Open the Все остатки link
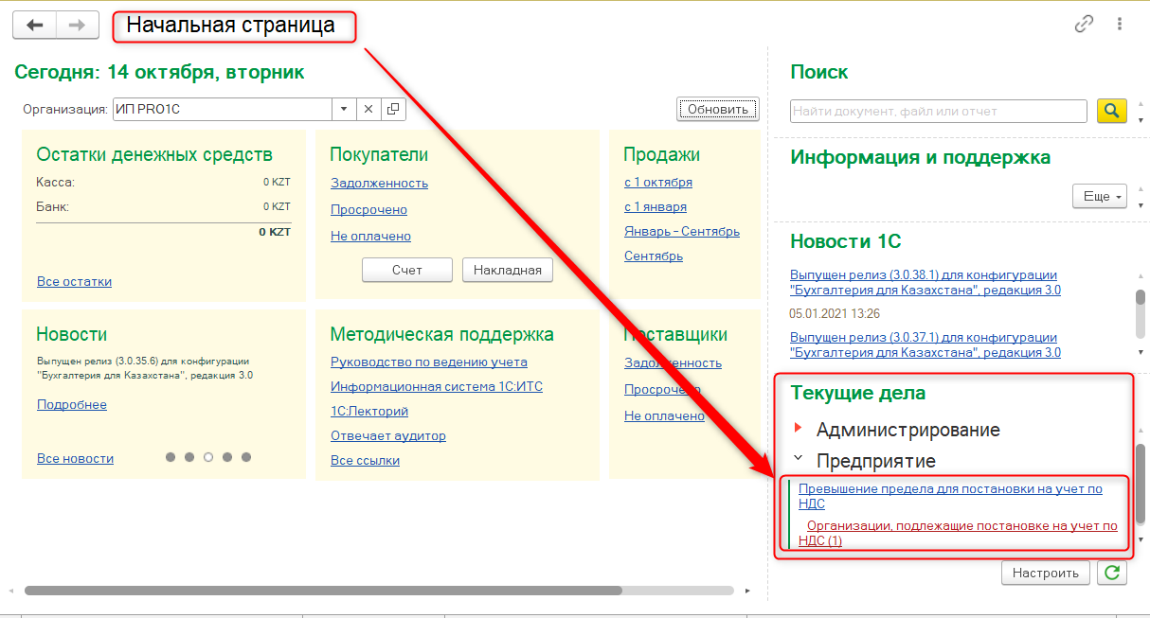 [x=74, y=281]
